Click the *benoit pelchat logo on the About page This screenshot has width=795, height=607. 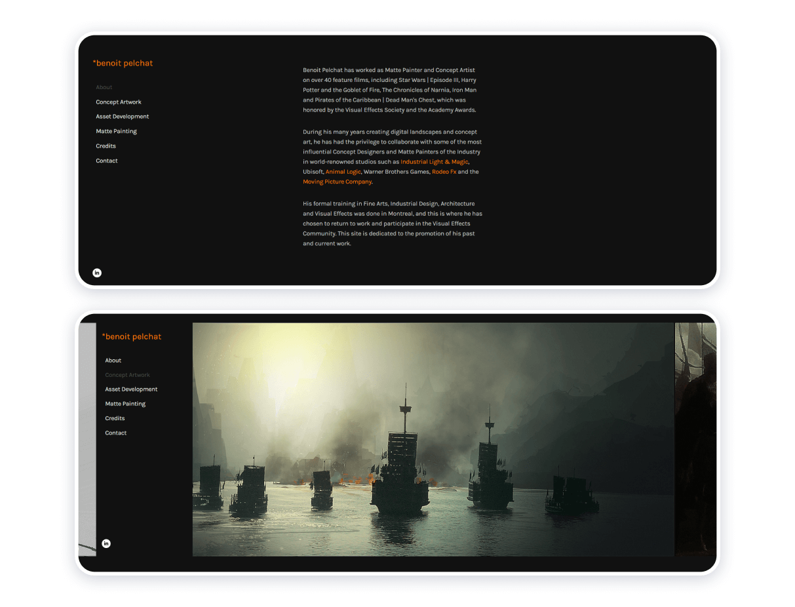click(123, 63)
